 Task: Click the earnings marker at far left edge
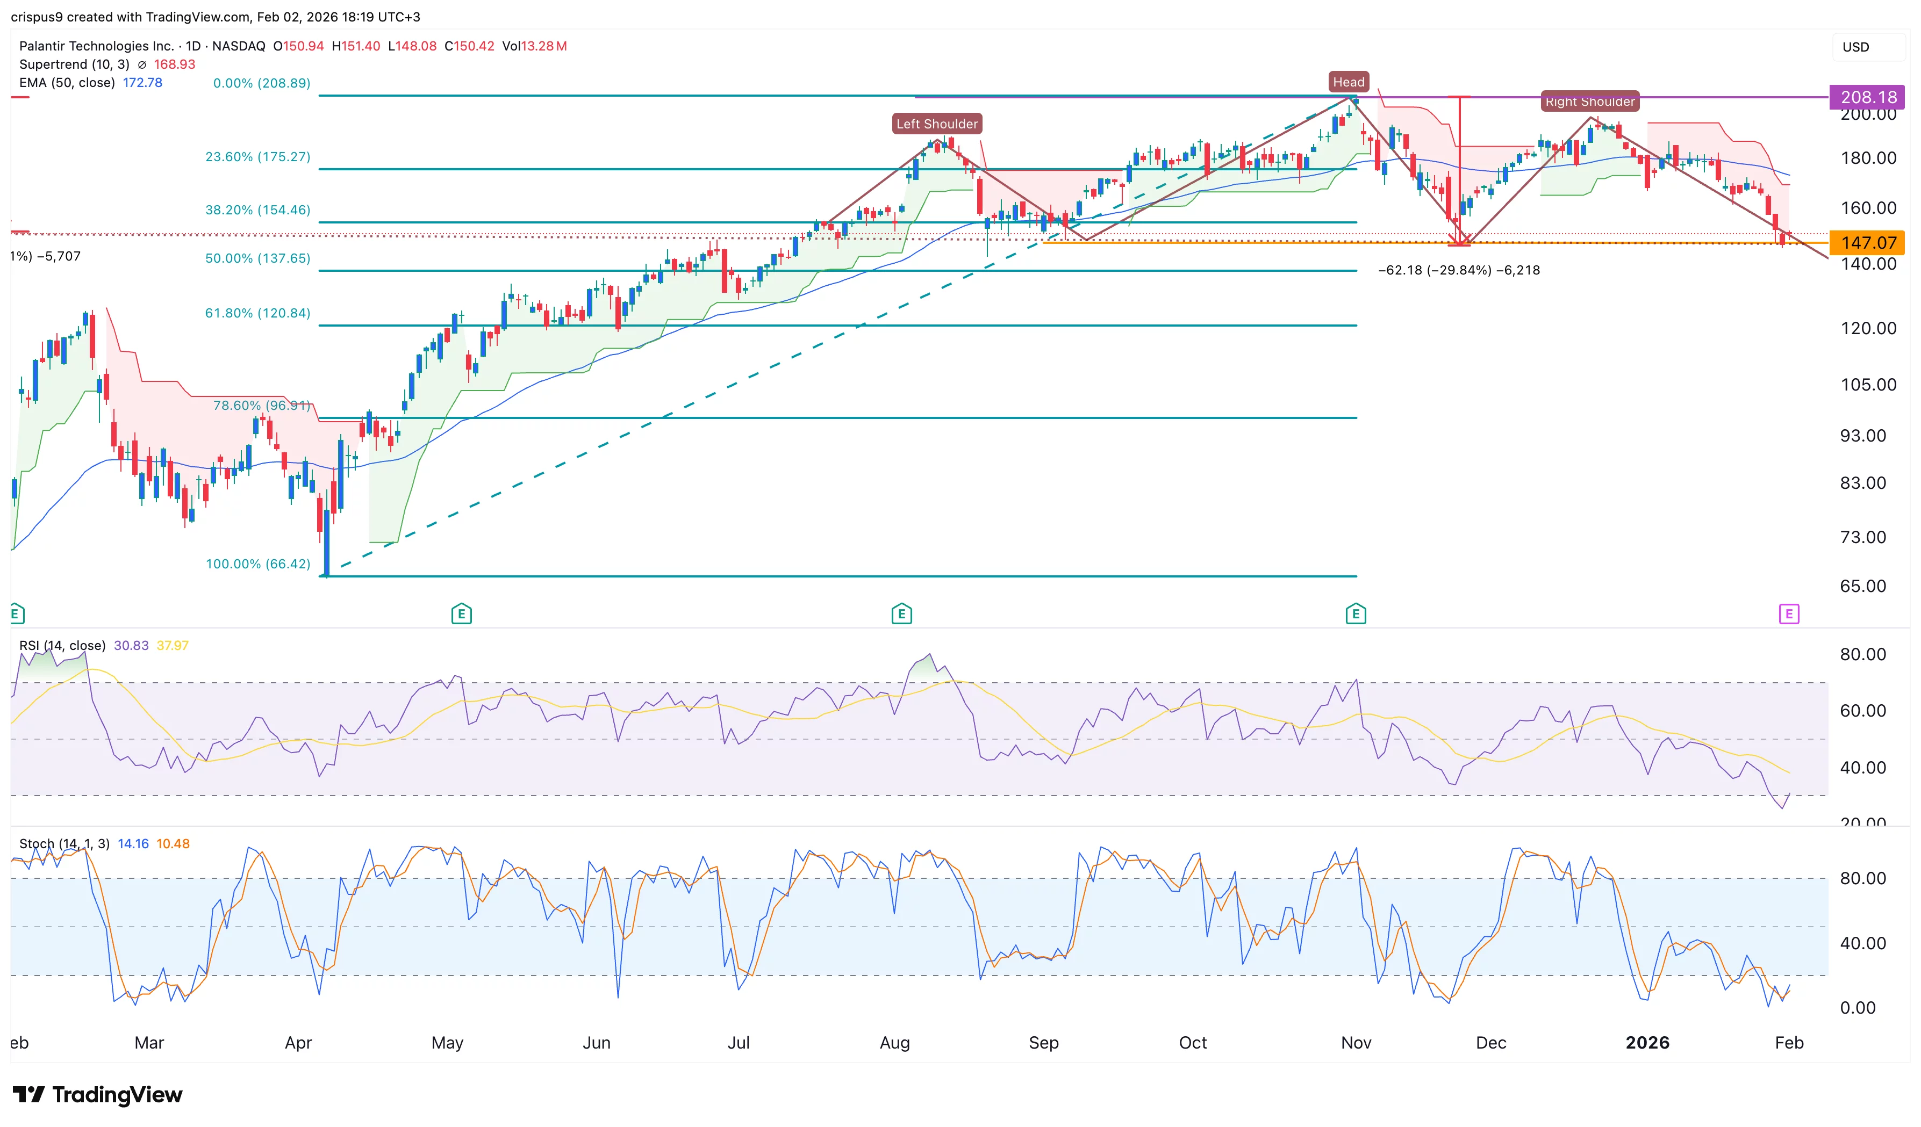17,613
